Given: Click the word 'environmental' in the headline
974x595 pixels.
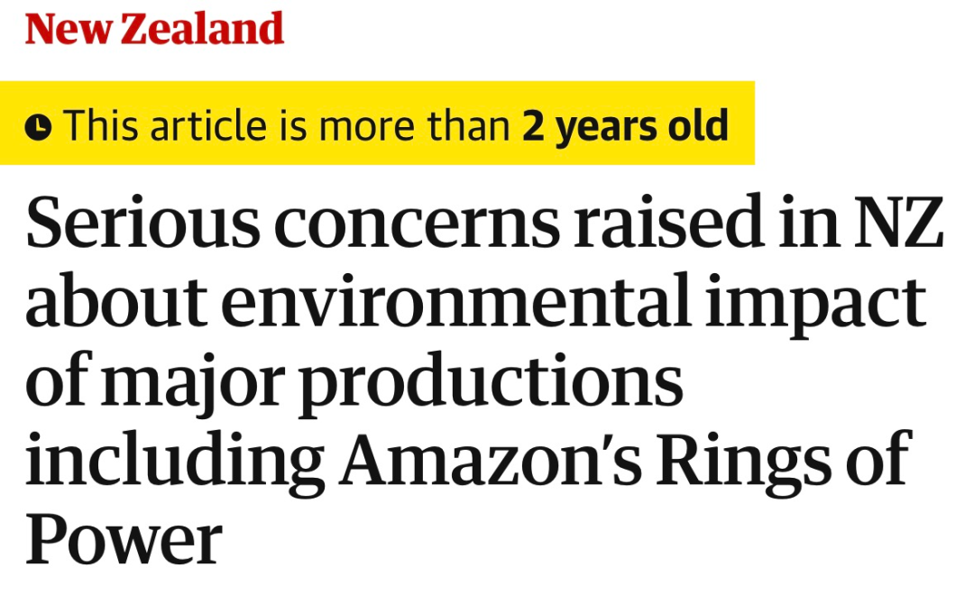Looking at the screenshot, I should tap(456, 300).
